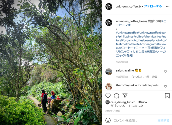The image size is (172, 125).
Task: Open the #愛知 hashtag link
Action: (x=129, y=55)
